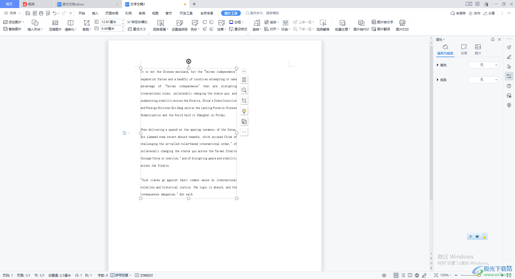Click the zoom slider handle in status bar
Viewport: 515px width, 279px height.
coord(479,275)
